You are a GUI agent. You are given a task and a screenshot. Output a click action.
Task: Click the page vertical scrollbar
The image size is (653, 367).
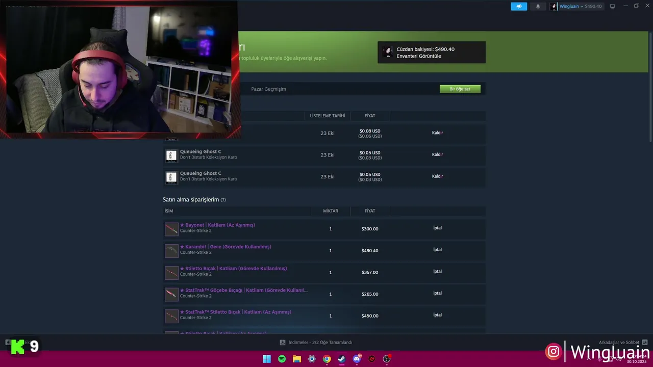[650, 87]
